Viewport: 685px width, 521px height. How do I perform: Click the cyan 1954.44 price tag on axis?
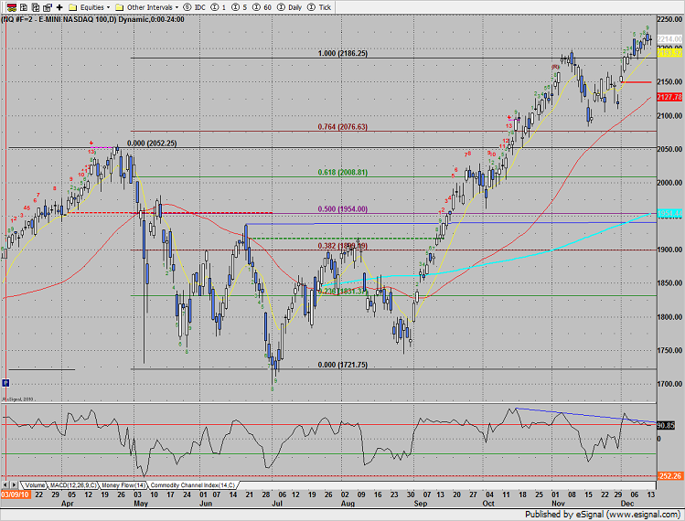click(x=669, y=214)
